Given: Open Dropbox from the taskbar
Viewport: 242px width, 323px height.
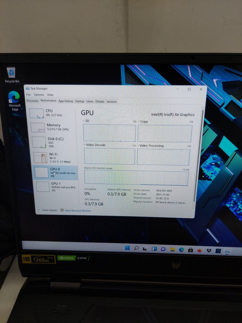Looking at the screenshot, I should 209,251.
